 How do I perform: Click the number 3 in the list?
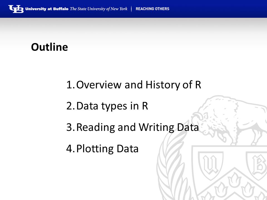pos(70,127)
